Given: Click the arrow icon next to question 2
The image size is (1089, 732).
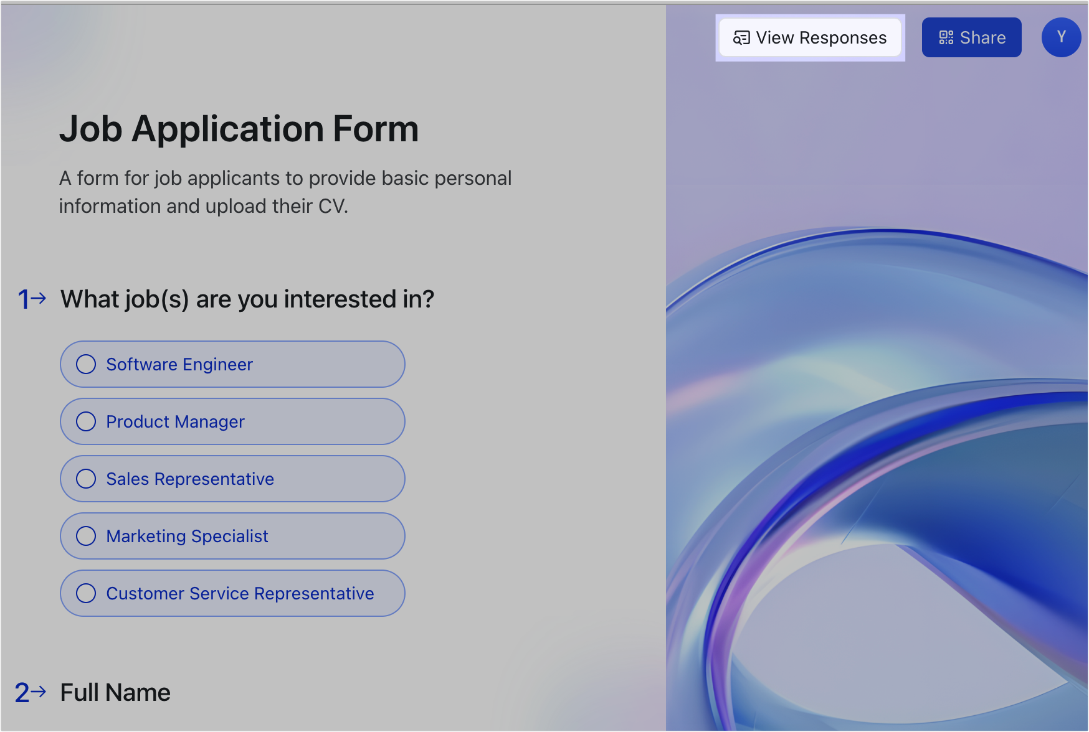Looking at the screenshot, I should pyautogui.click(x=40, y=692).
